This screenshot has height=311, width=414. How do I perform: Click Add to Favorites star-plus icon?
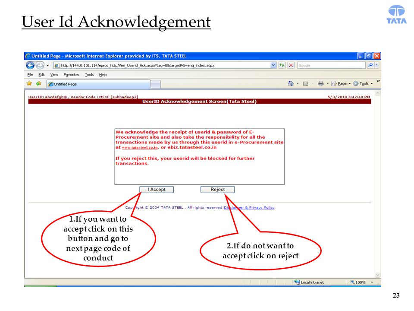(39, 83)
